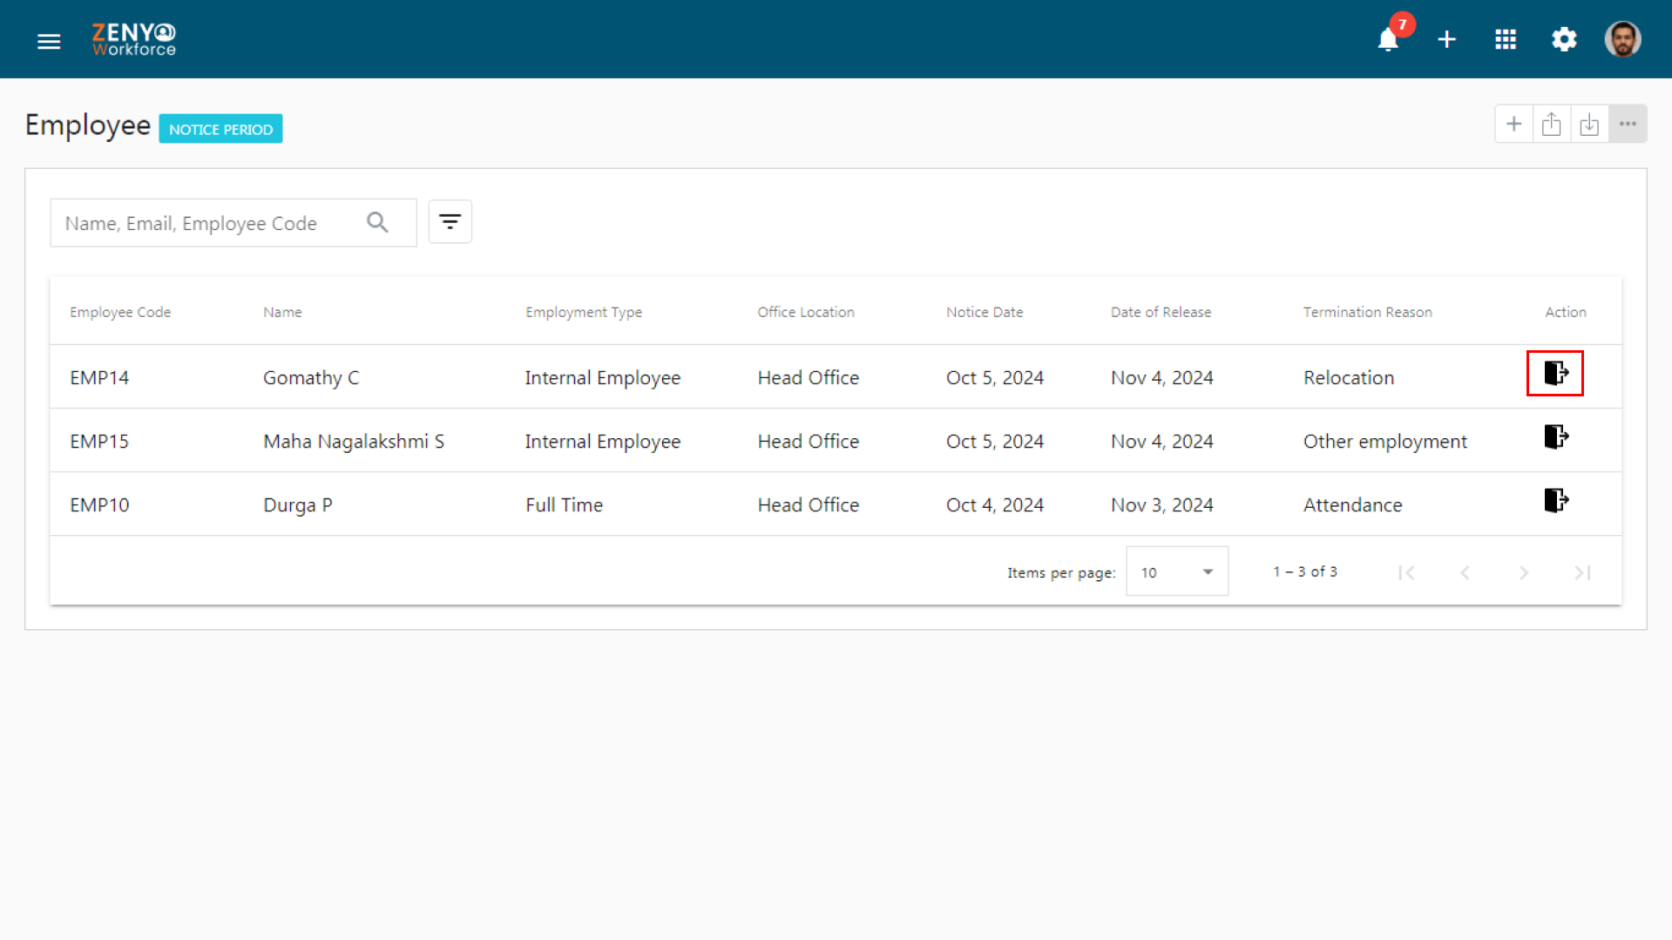Image resolution: width=1672 pixels, height=940 pixels.
Task: Click the Relocation termination reason
Action: 1348,377
